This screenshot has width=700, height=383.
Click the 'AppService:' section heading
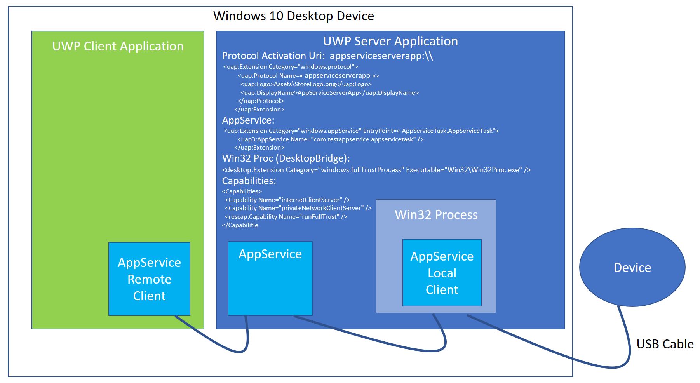(248, 120)
